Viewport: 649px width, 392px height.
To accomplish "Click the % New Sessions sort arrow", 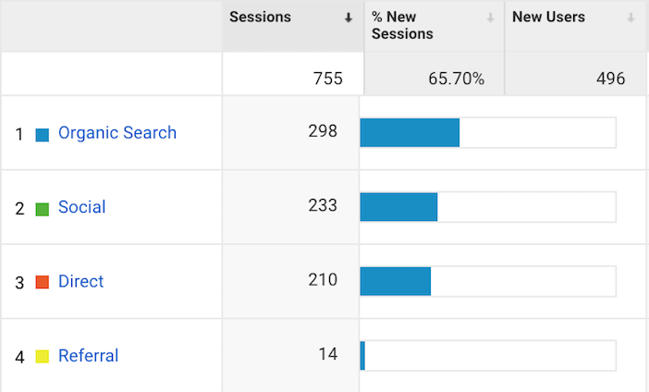I will (x=491, y=18).
